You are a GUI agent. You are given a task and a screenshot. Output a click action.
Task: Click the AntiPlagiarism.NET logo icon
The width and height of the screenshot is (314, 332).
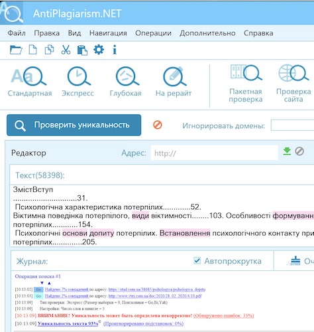[x=12, y=13]
